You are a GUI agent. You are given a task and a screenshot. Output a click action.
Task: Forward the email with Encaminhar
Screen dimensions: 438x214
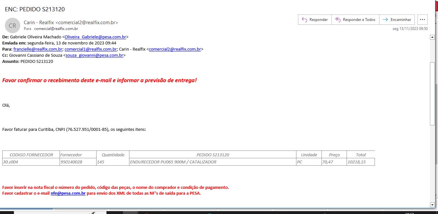click(x=397, y=20)
